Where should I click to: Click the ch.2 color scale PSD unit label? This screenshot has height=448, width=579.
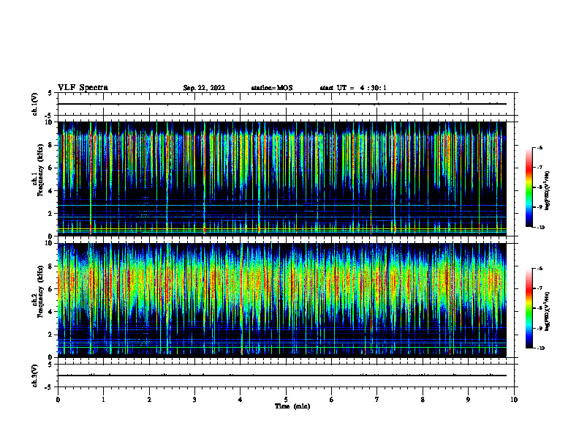548,312
